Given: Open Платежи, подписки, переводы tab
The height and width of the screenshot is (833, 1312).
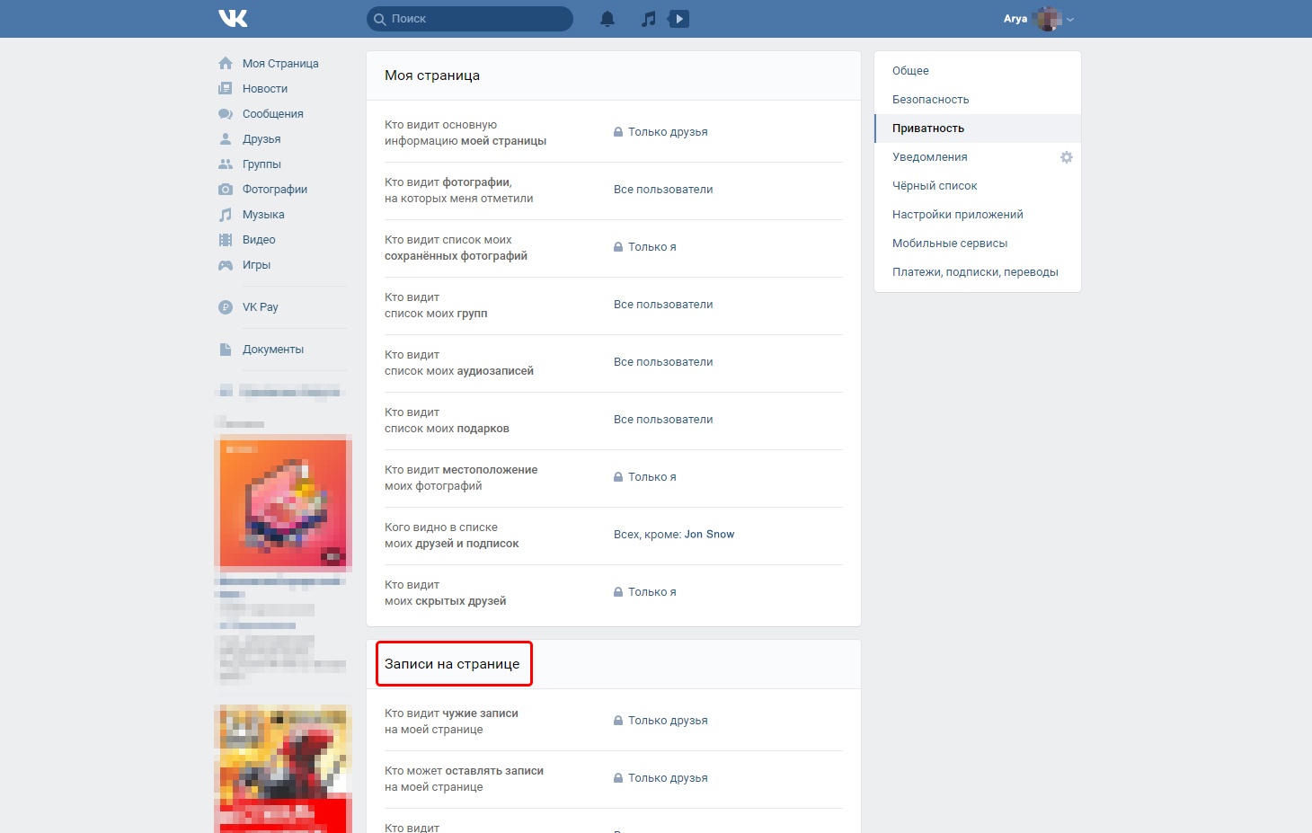Looking at the screenshot, I should pyautogui.click(x=978, y=272).
